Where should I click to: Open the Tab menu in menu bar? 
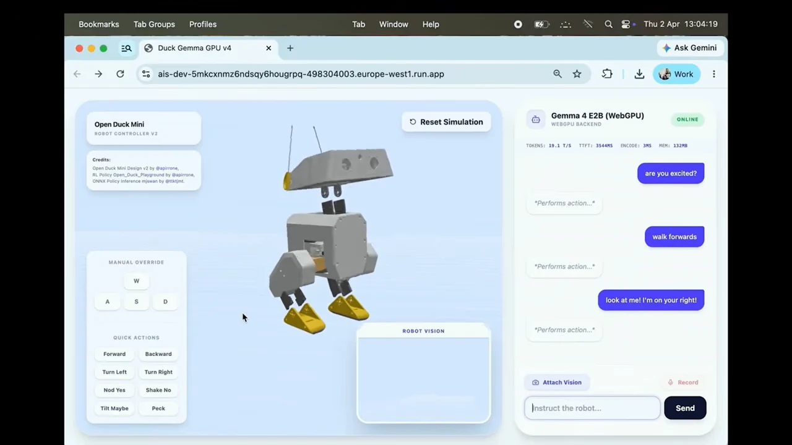click(359, 24)
